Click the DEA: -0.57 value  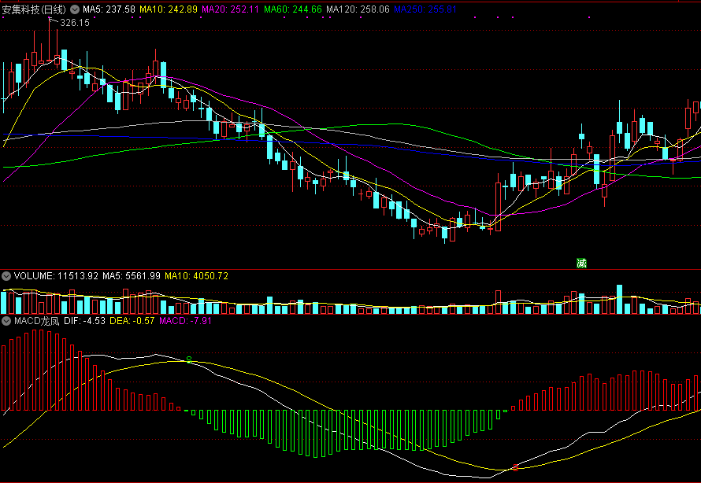tap(132, 321)
